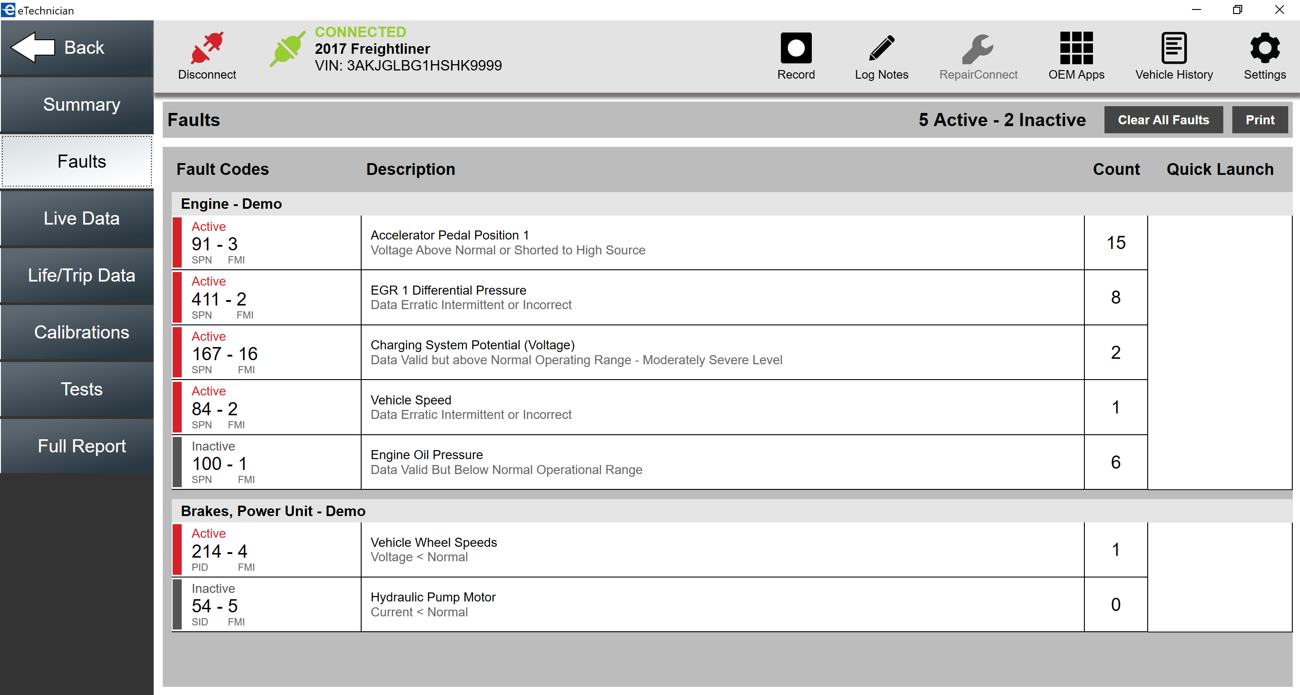
Task: Click the 2017 Freightliner vehicle name
Action: 372,49
